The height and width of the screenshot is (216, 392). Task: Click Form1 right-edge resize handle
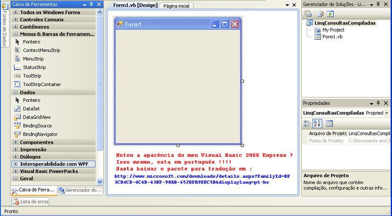pyautogui.click(x=242, y=81)
